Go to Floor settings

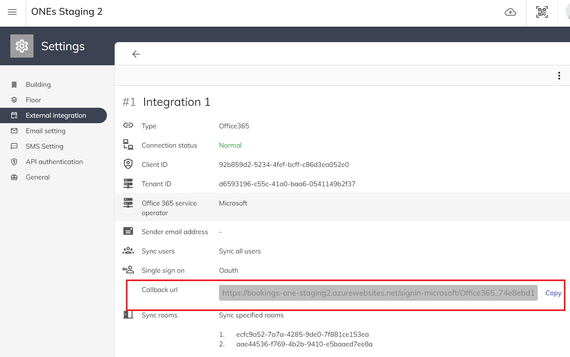[33, 100]
